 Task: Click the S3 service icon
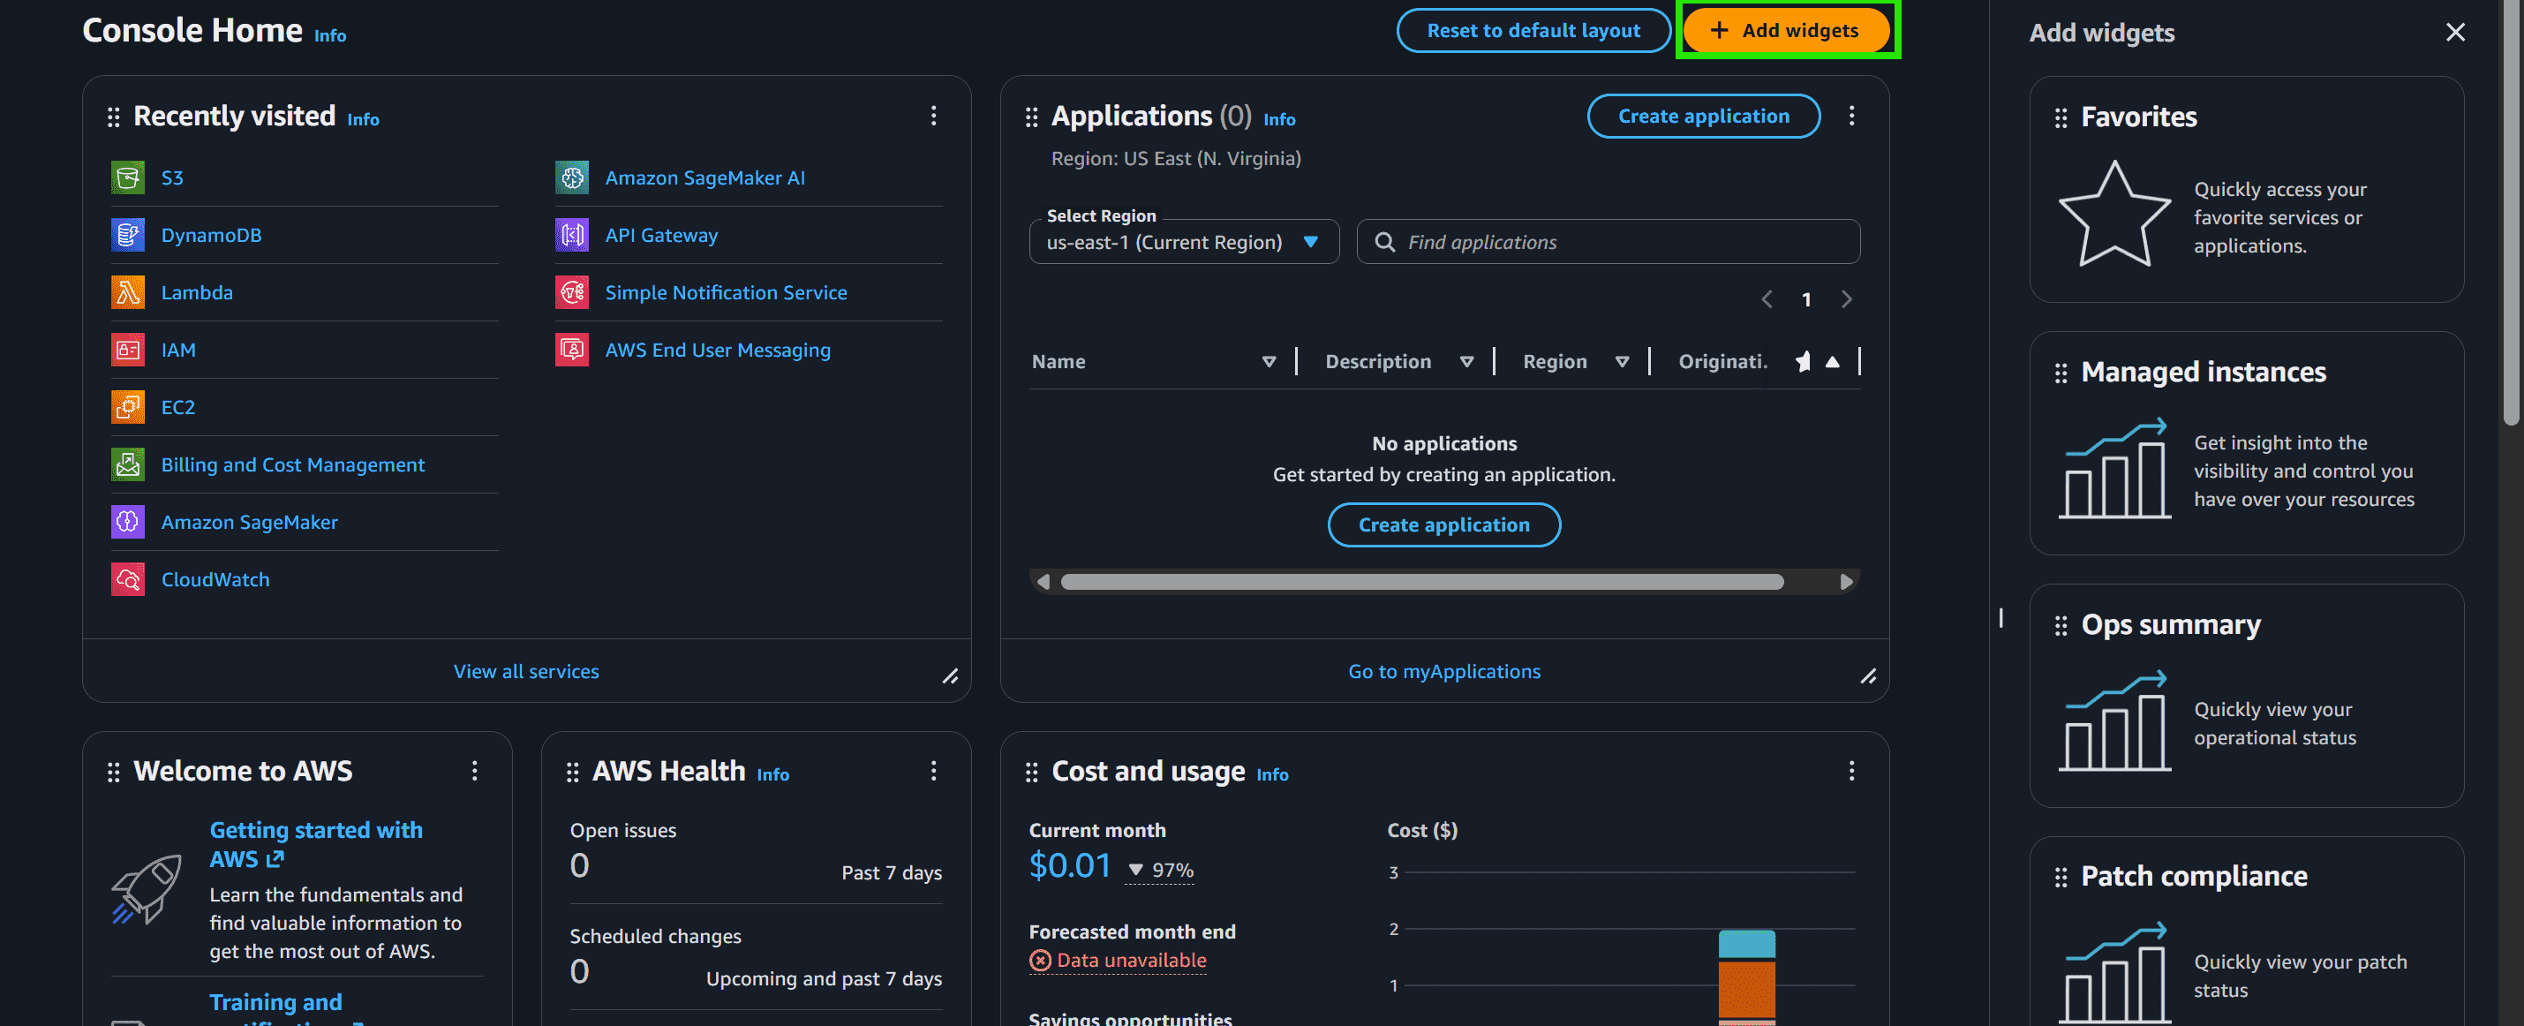(127, 177)
